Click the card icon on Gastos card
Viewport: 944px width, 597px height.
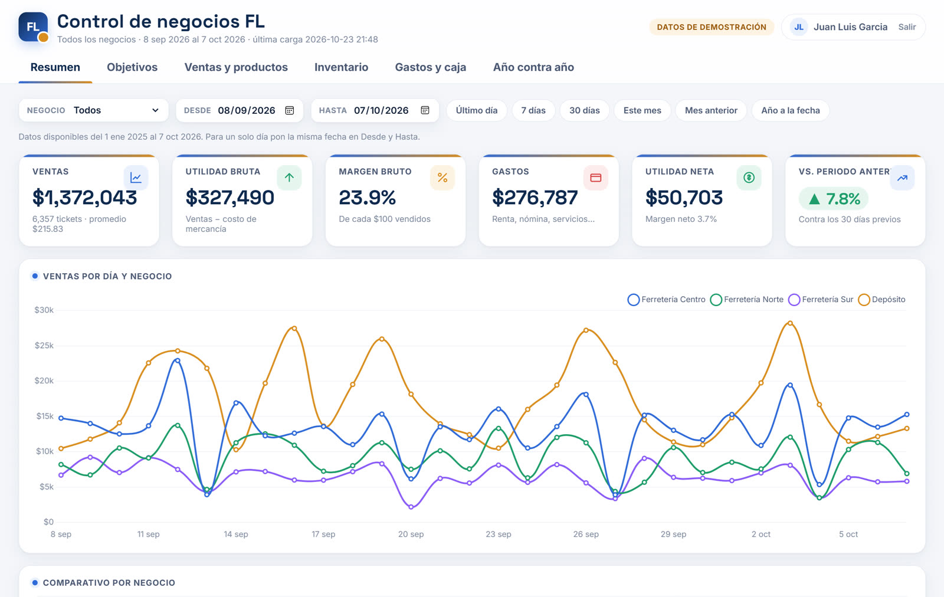pyautogui.click(x=596, y=178)
